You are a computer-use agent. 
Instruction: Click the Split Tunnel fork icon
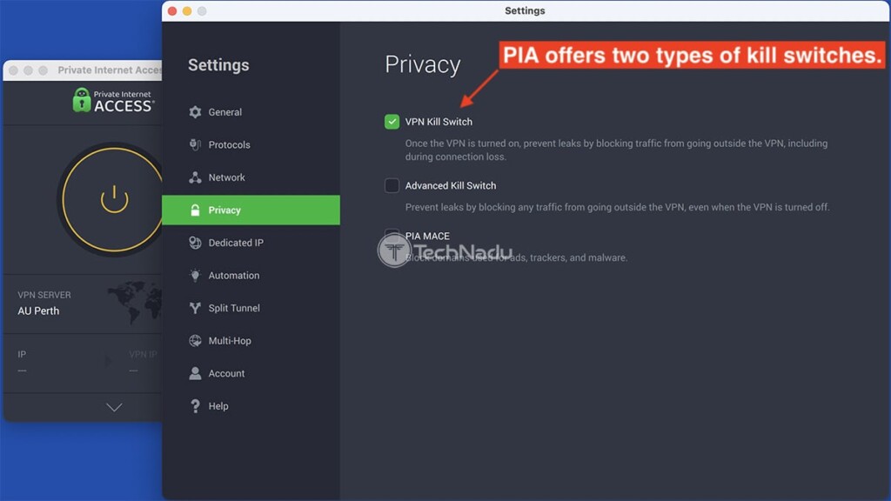(195, 308)
